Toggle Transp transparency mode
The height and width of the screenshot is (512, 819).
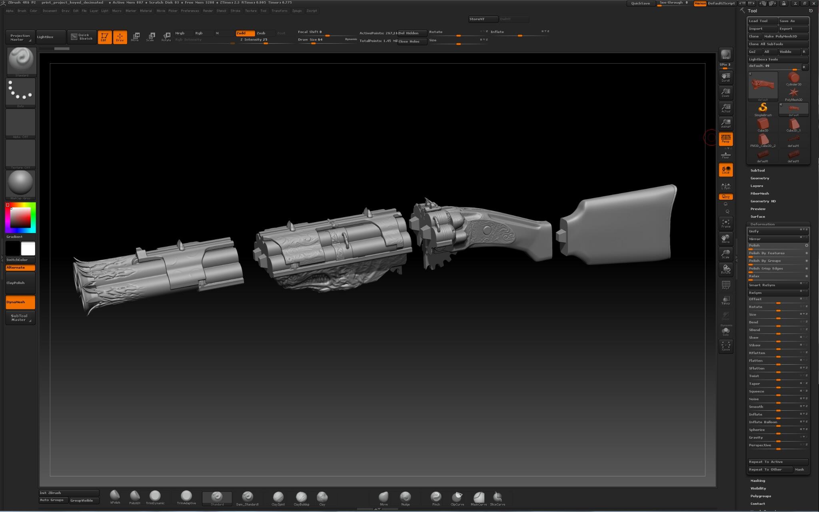click(x=726, y=300)
